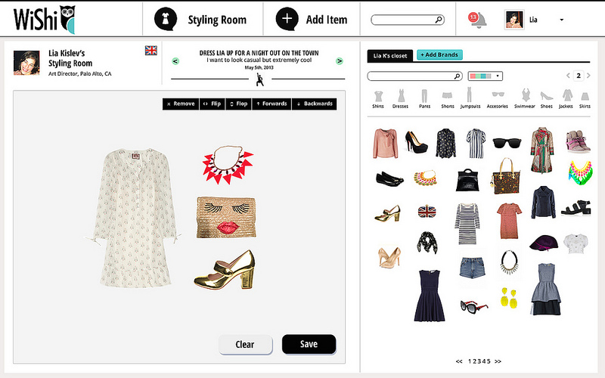The image size is (605, 378).
Task: Filter closet by Jumpsuits icon
Action: 470,97
